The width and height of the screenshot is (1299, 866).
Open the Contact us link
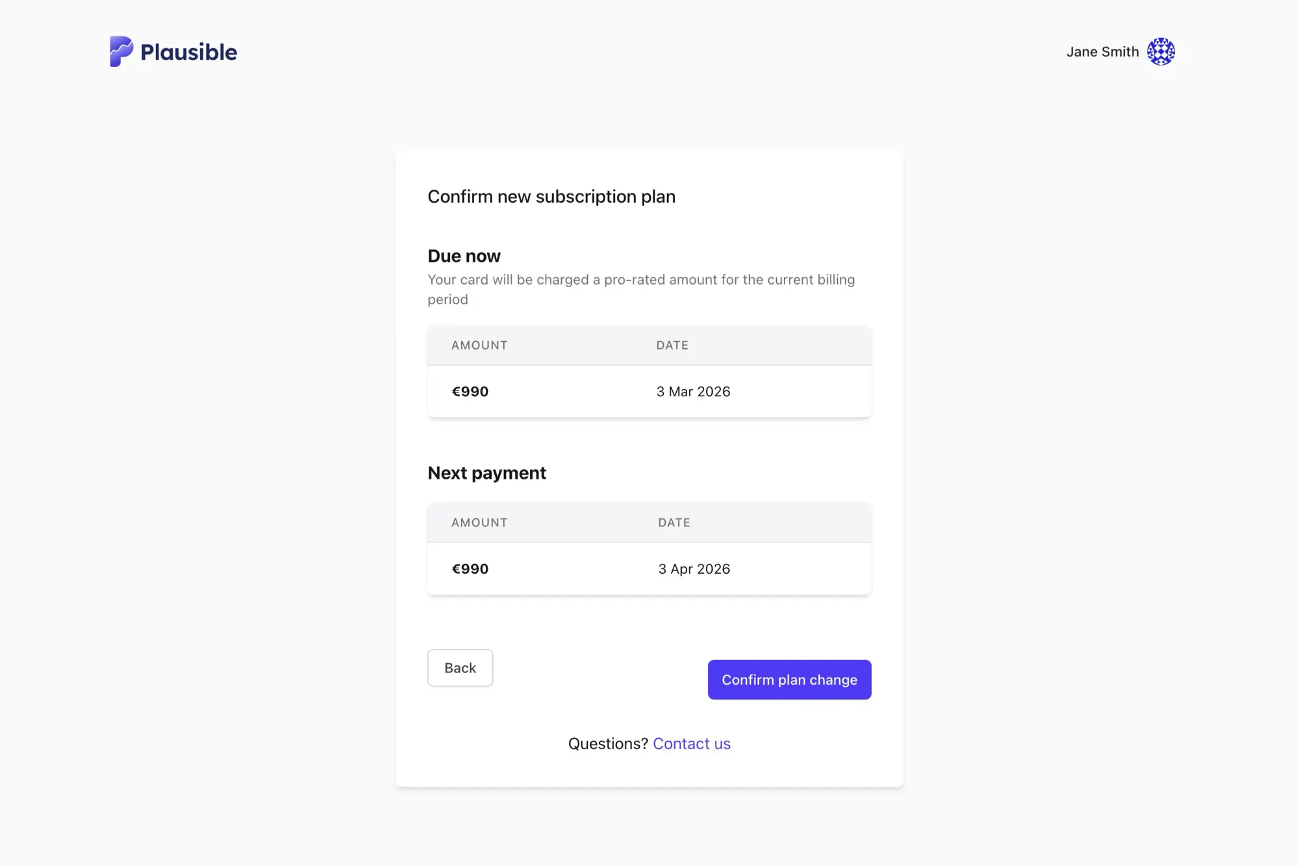691,743
